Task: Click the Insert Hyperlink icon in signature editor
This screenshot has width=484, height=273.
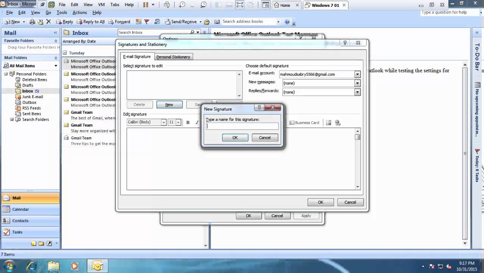Action: (338, 122)
